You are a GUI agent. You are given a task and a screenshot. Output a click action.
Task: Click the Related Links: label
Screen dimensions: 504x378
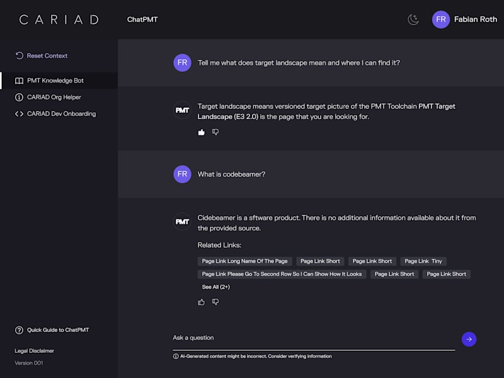pos(219,245)
